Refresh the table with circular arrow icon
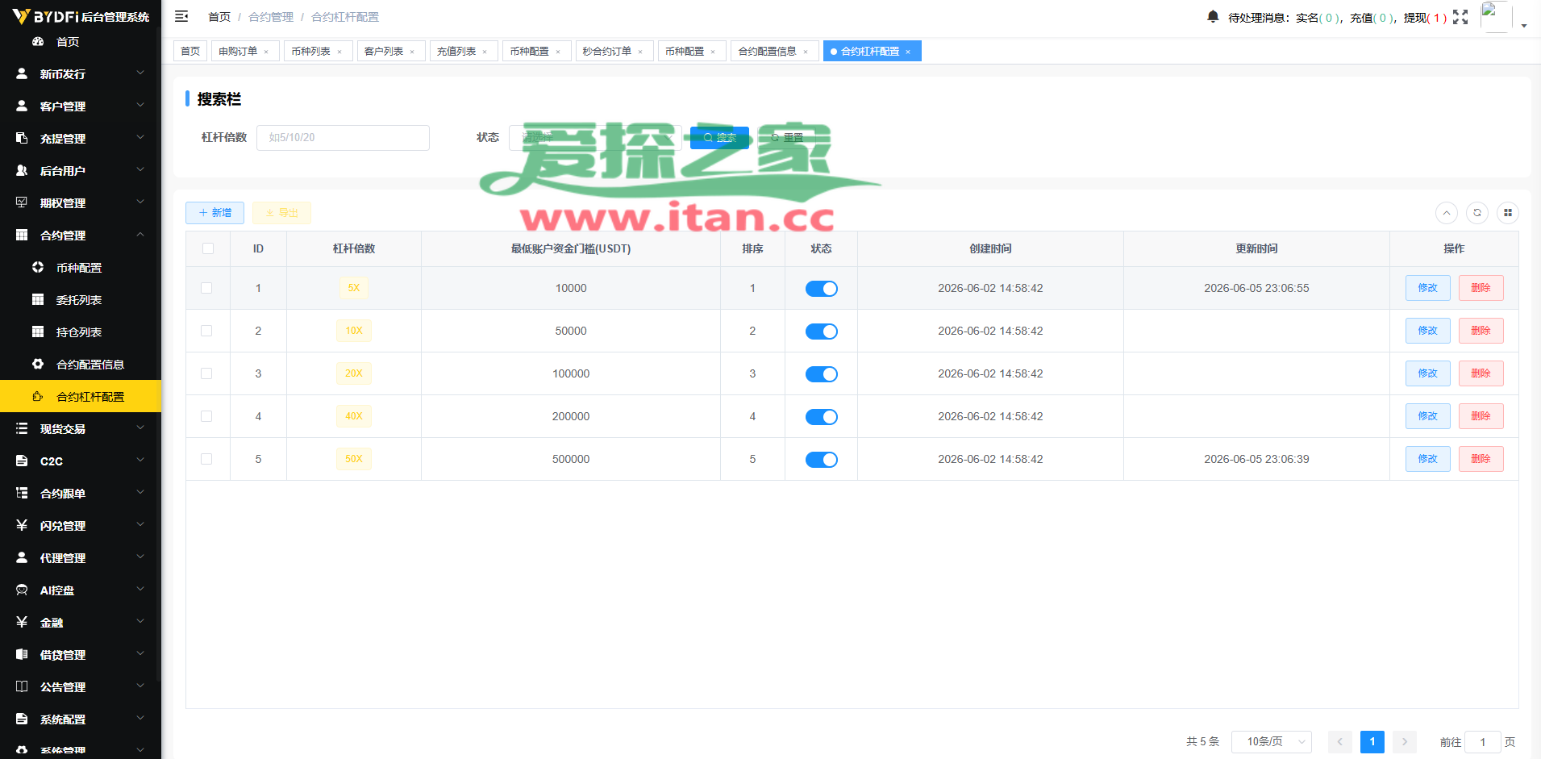The image size is (1541, 759). (x=1477, y=213)
